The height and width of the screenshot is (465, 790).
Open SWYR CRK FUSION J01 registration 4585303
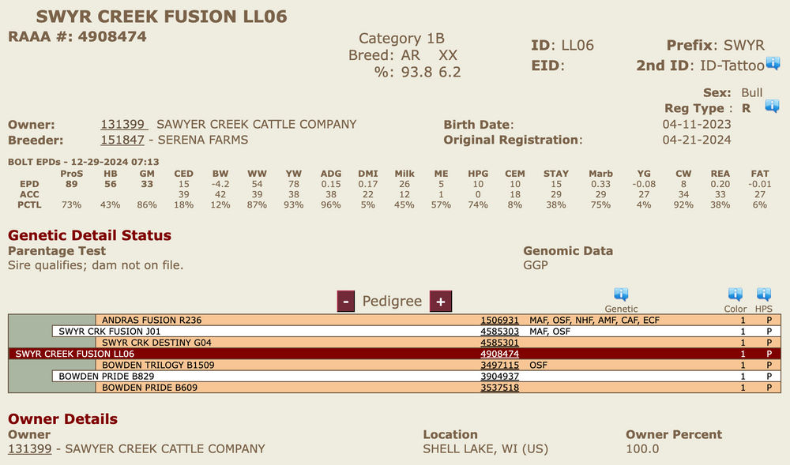click(x=499, y=332)
